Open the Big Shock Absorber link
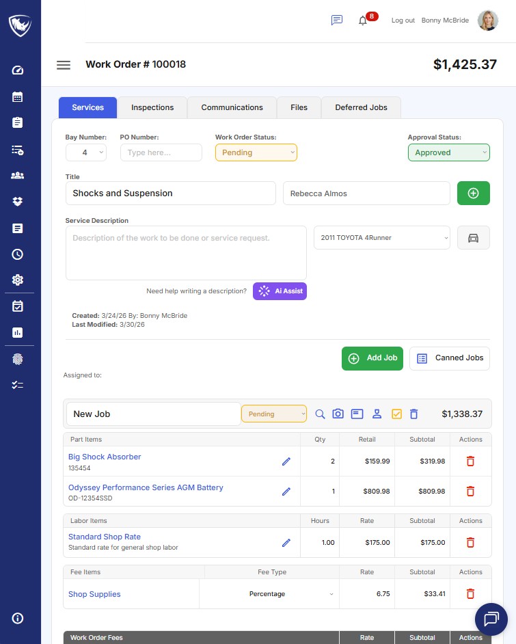The width and height of the screenshot is (516, 644). pos(105,457)
